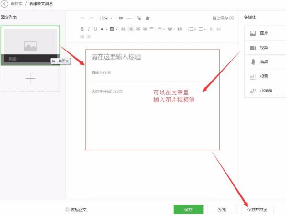
Task: Align text to the left
Action: click(x=131, y=29)
